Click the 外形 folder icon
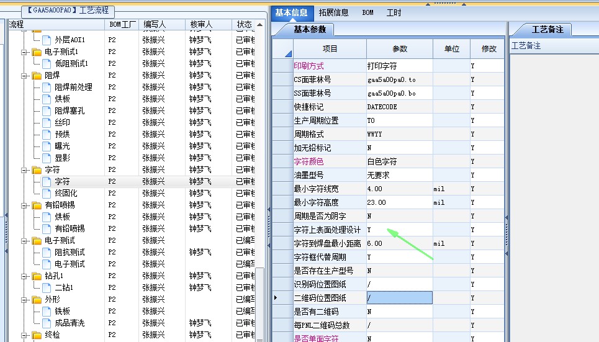Screen dimensions: 599x342 click(37, 300)
